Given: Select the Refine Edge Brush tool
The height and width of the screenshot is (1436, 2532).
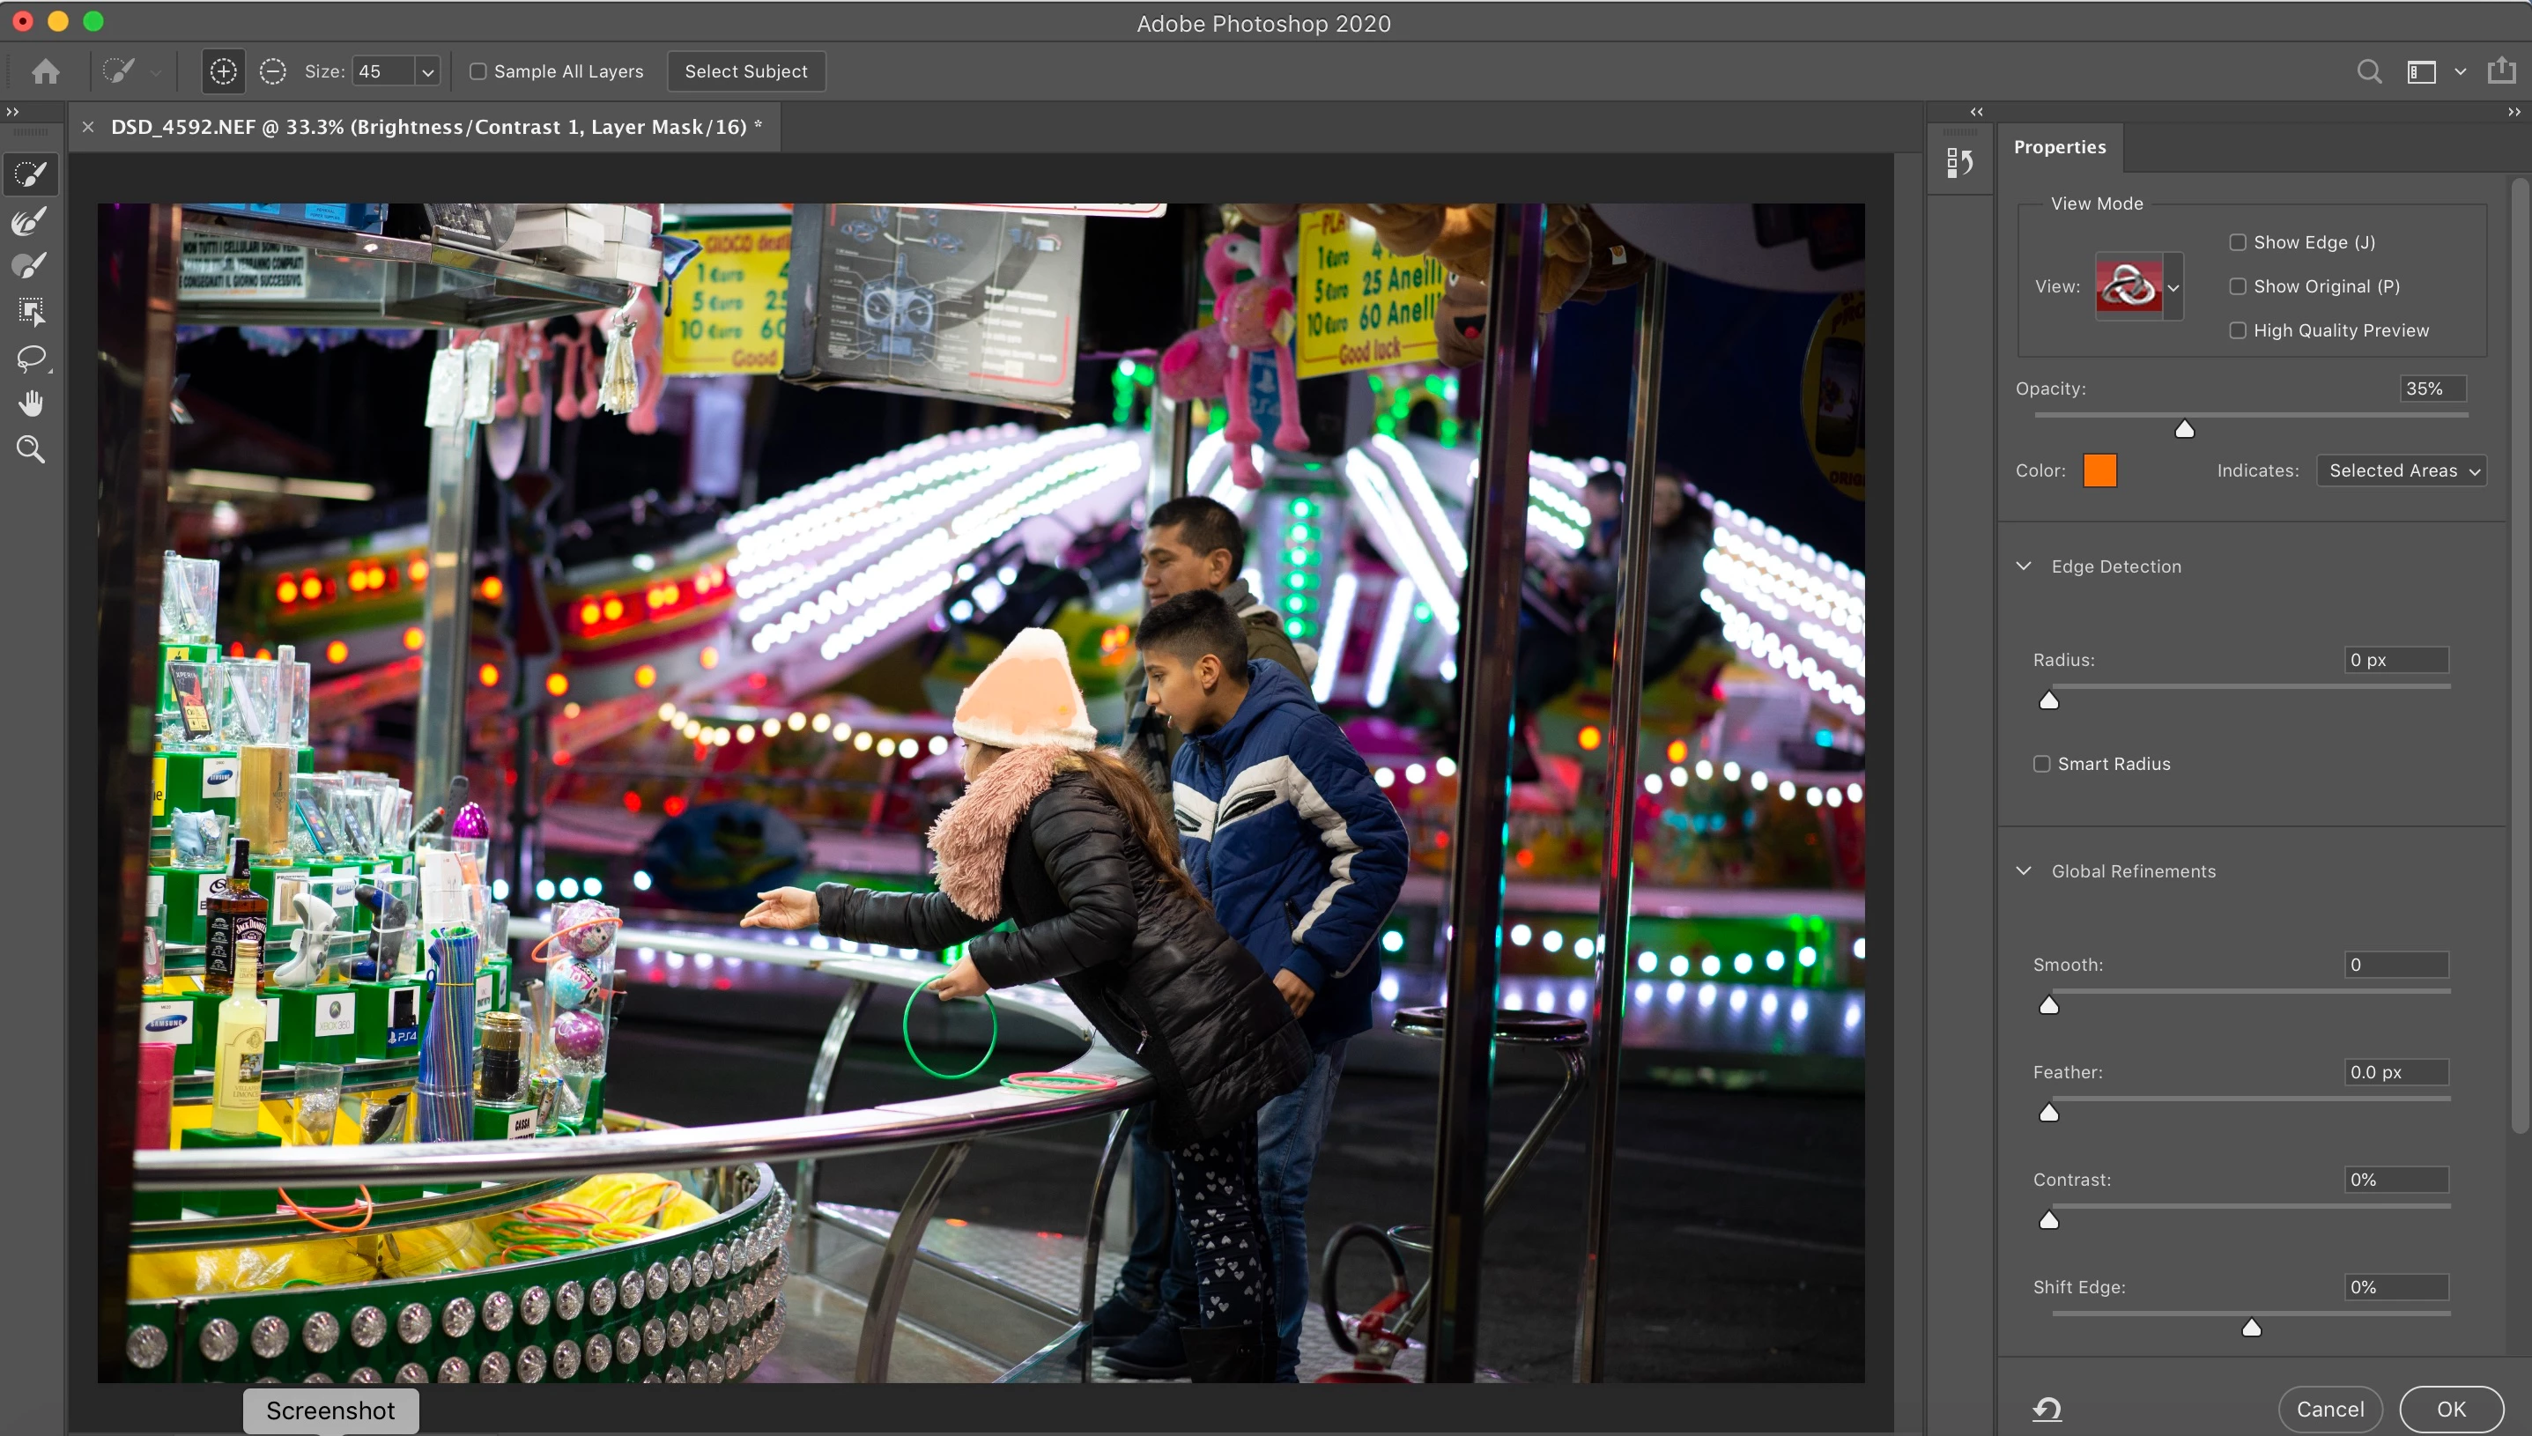Looking at the screenshot, I should coord(31,221).
